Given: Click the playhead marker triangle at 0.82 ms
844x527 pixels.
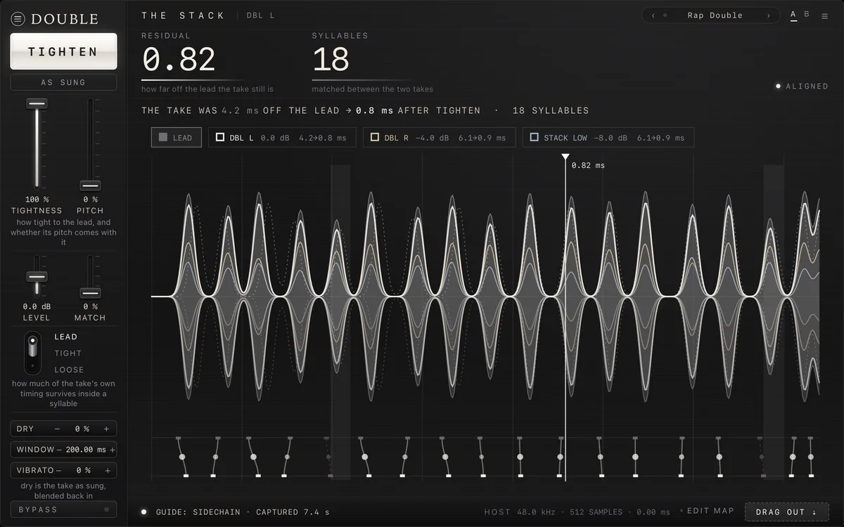Looking at the screenshot, I should coord(565,157).
